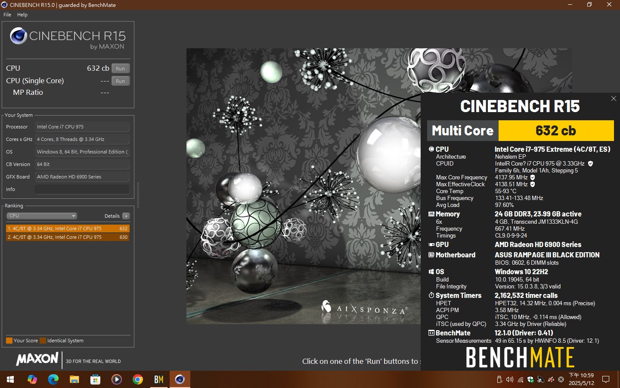Click the Cinebench R15 logo sphere icon

coord(19,36)
